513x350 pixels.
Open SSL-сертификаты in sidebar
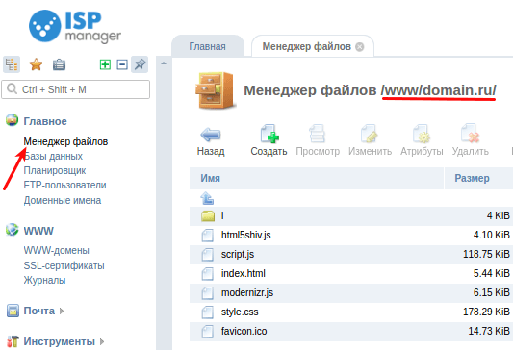(64, 265)
